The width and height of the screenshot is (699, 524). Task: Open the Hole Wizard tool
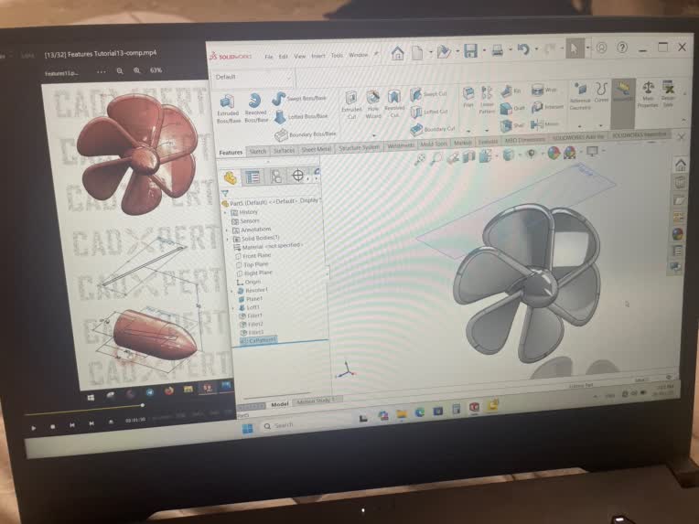coord(373,104)
